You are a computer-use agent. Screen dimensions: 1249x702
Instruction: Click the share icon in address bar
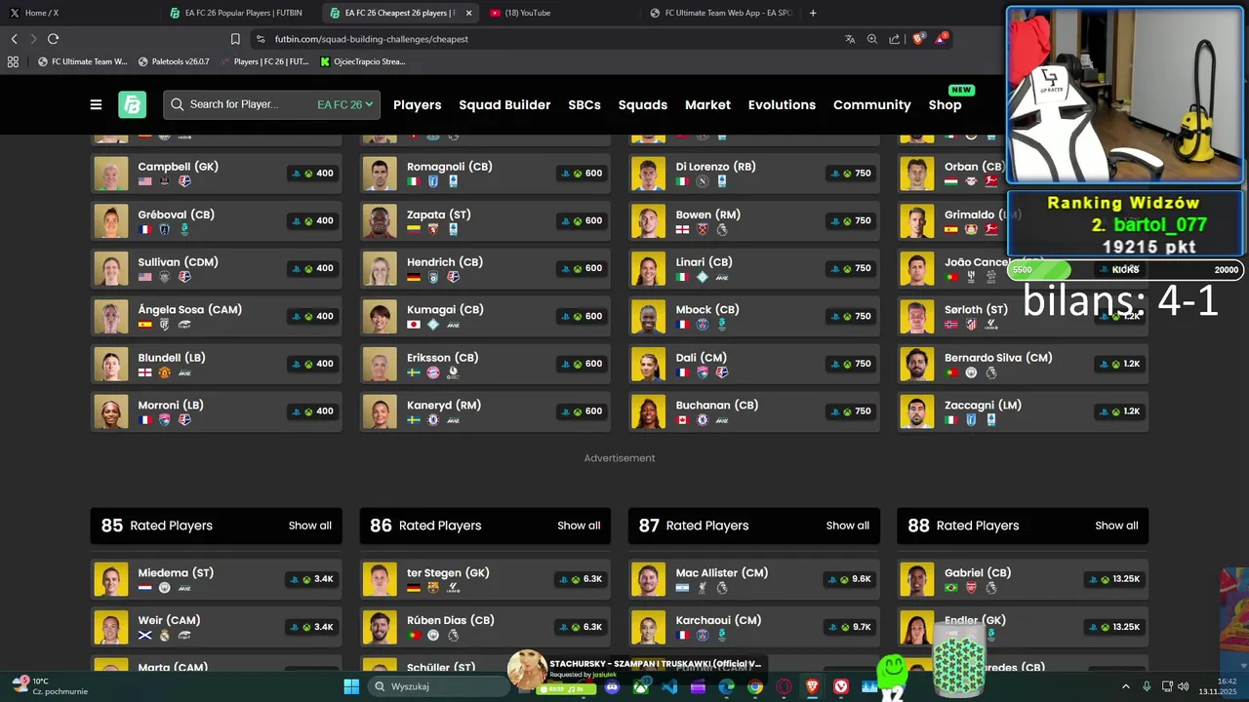point(895,39)
